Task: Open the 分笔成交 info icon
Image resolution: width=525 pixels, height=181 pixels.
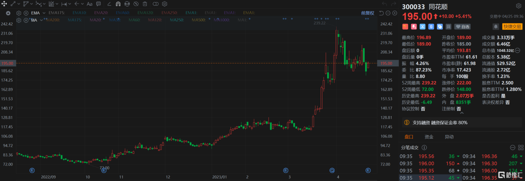Action: (x=424, y=148)
